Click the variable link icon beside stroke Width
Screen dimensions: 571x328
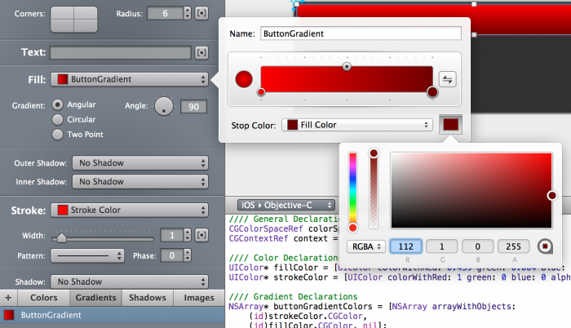[201, 236]
